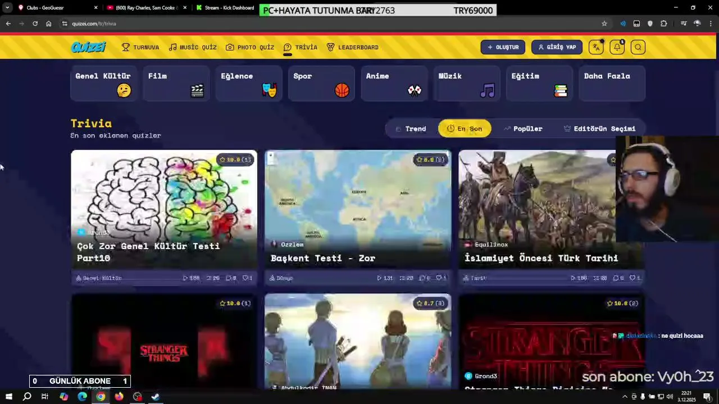The image size is (719, 404).
Task: Click Çok Zor Genel Kültür Testi title
Action: click(148, 252)
